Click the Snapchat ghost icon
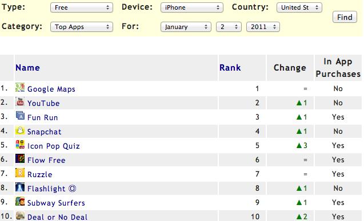Screen dimensions: 364x221 tap(20, 130)
